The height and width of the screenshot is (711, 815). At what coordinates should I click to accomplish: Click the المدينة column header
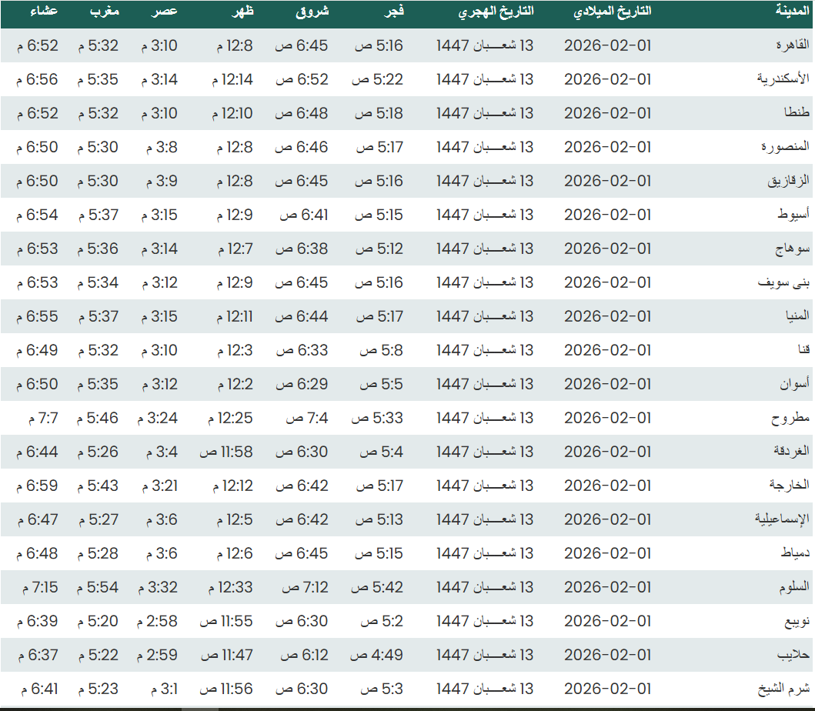point(792,12)
